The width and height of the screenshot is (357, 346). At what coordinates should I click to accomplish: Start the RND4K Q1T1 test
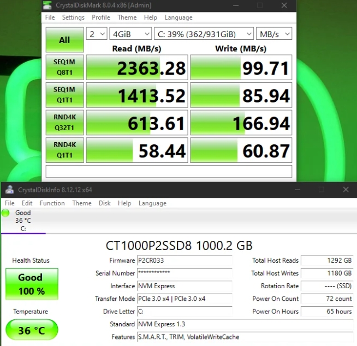(x=64, y=150)
